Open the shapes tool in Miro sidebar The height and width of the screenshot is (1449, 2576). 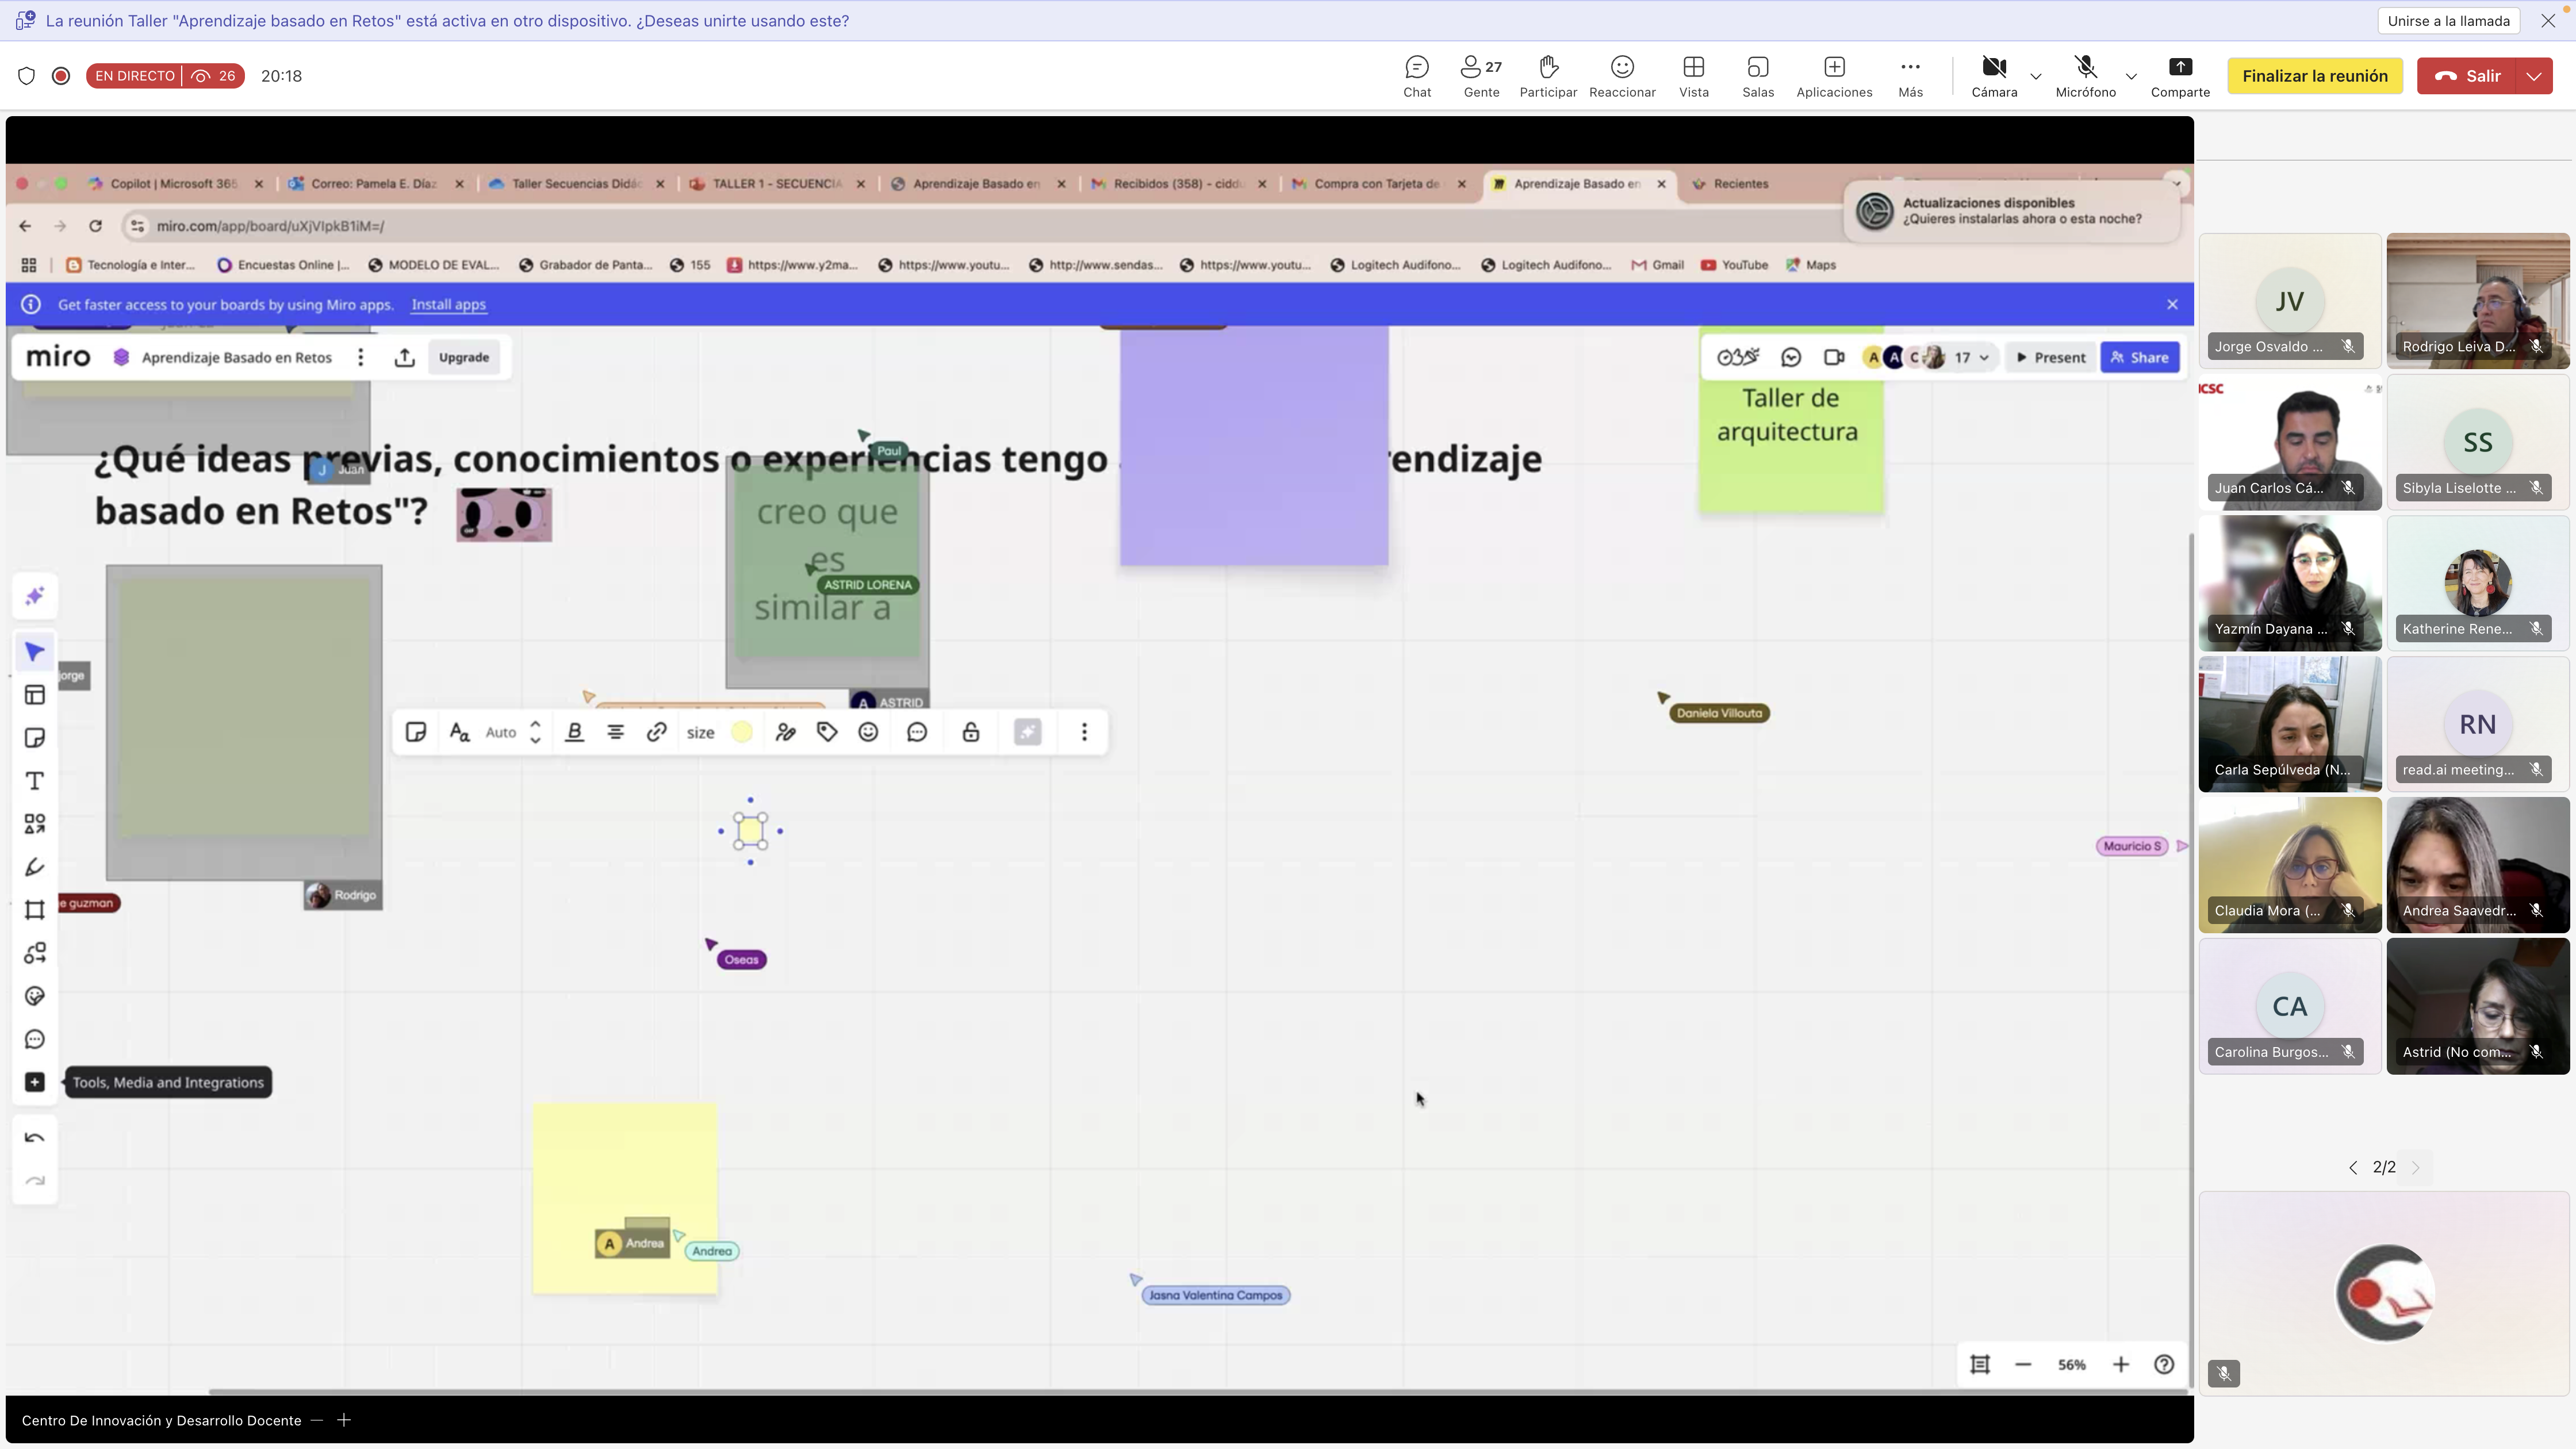click(35, 824)
